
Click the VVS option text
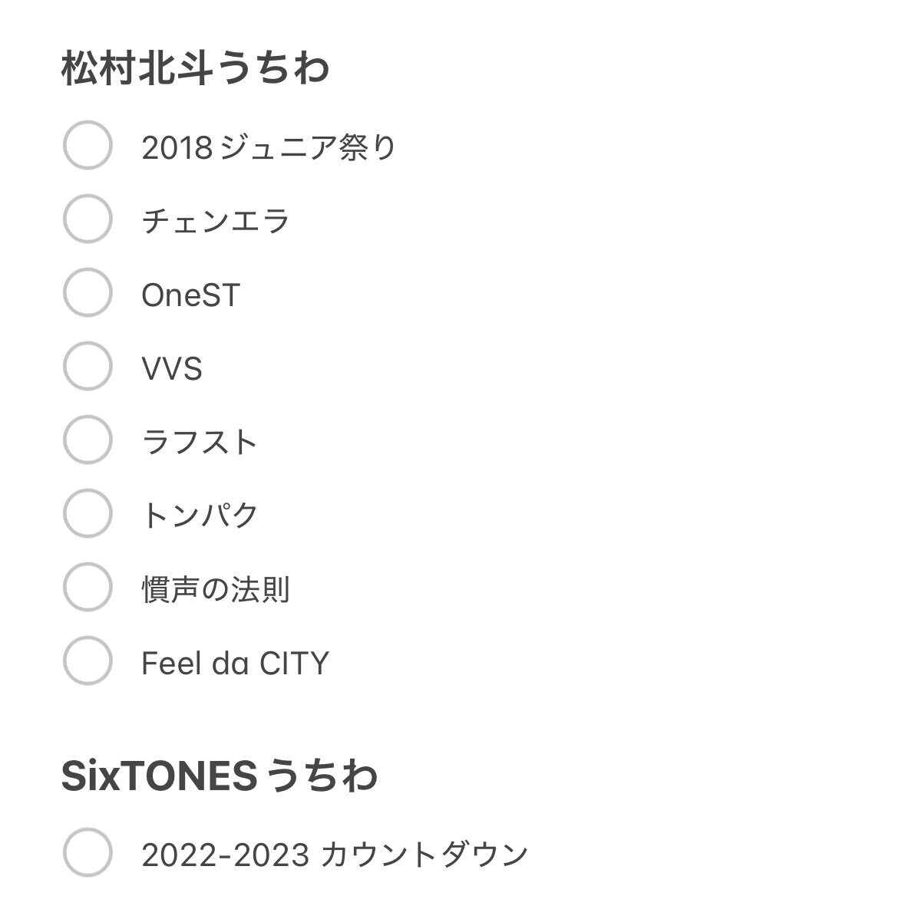[172, 369]
